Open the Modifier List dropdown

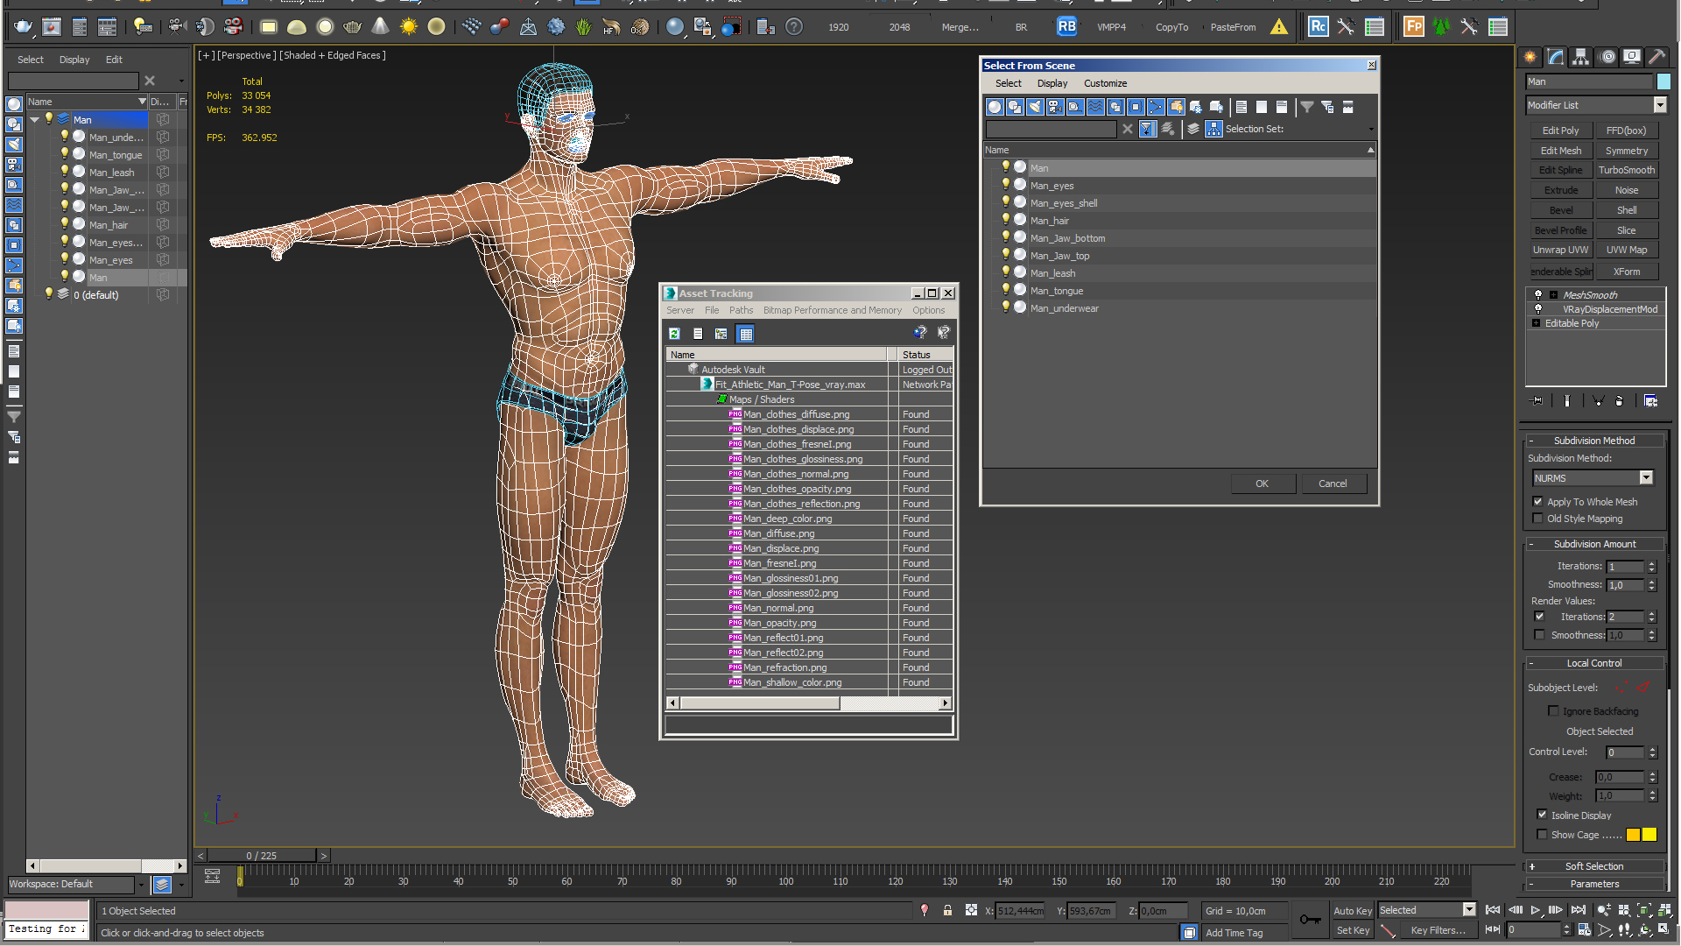tap(1659, 105)
